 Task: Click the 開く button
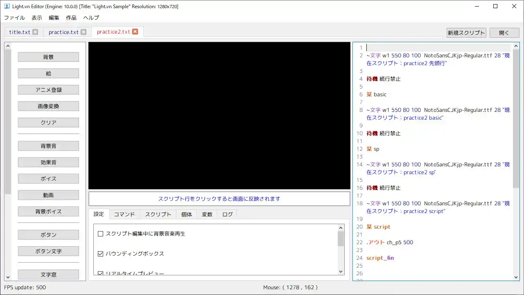(504, 33)
